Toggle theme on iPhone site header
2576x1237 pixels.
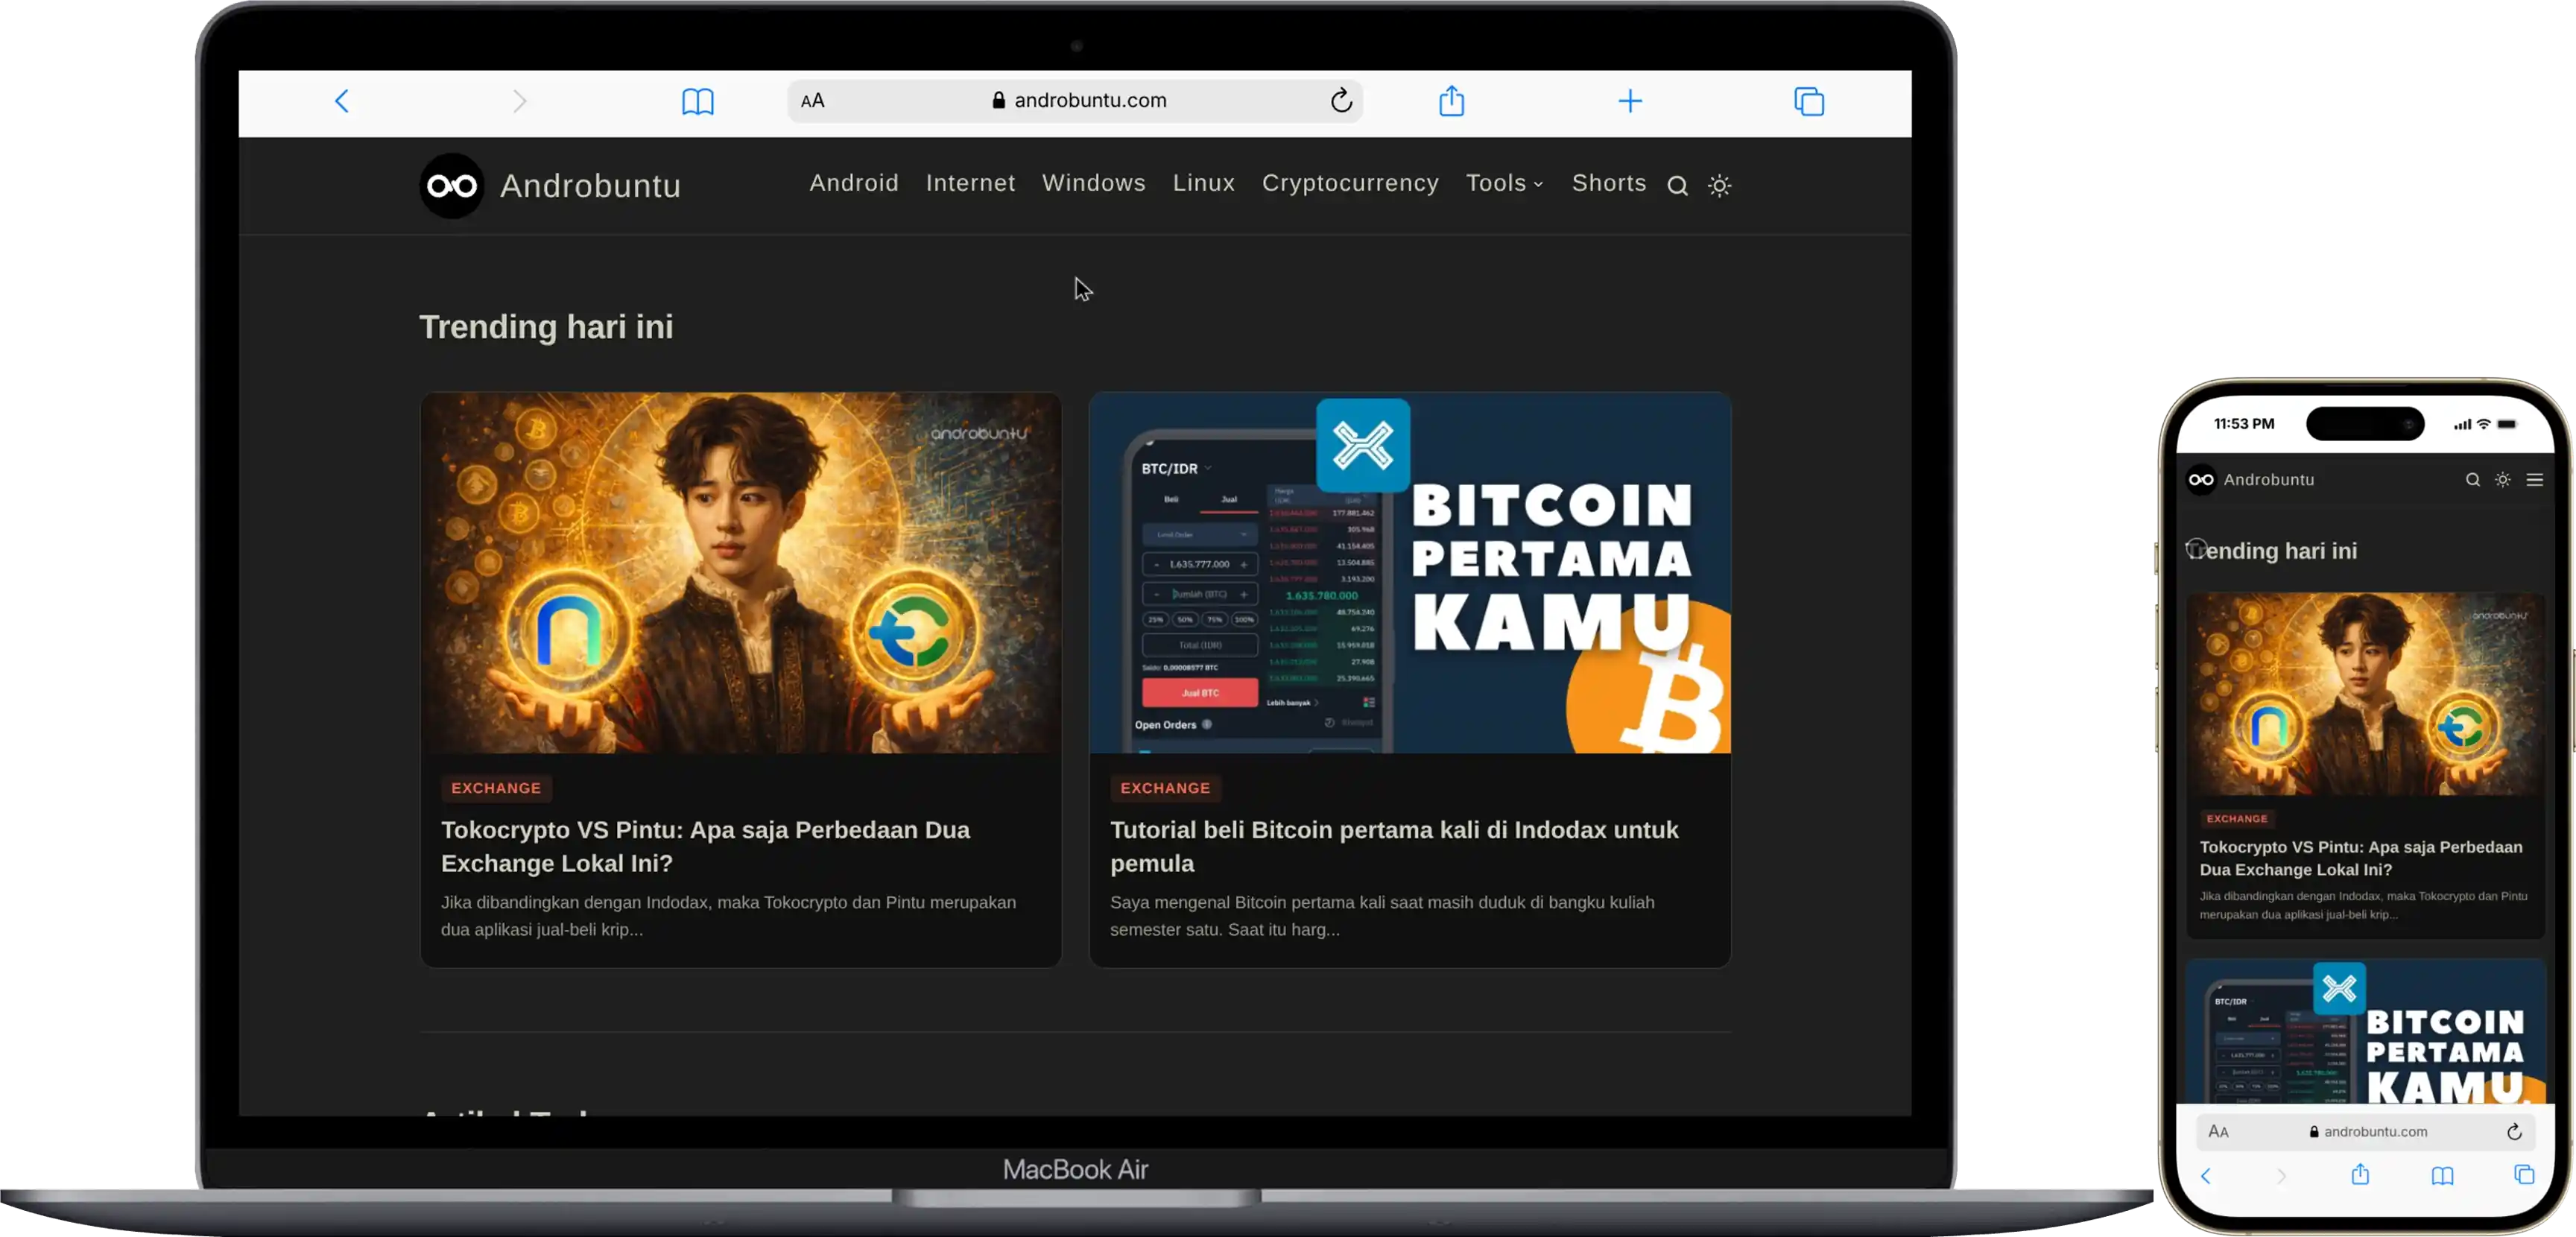[x=2502, y=480]
